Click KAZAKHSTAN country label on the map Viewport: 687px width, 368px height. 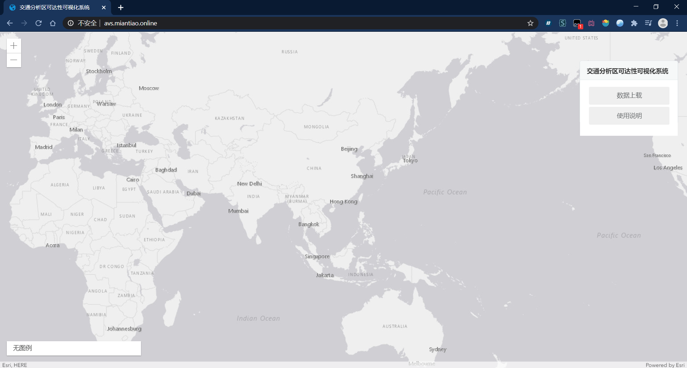tap(230, 118)
